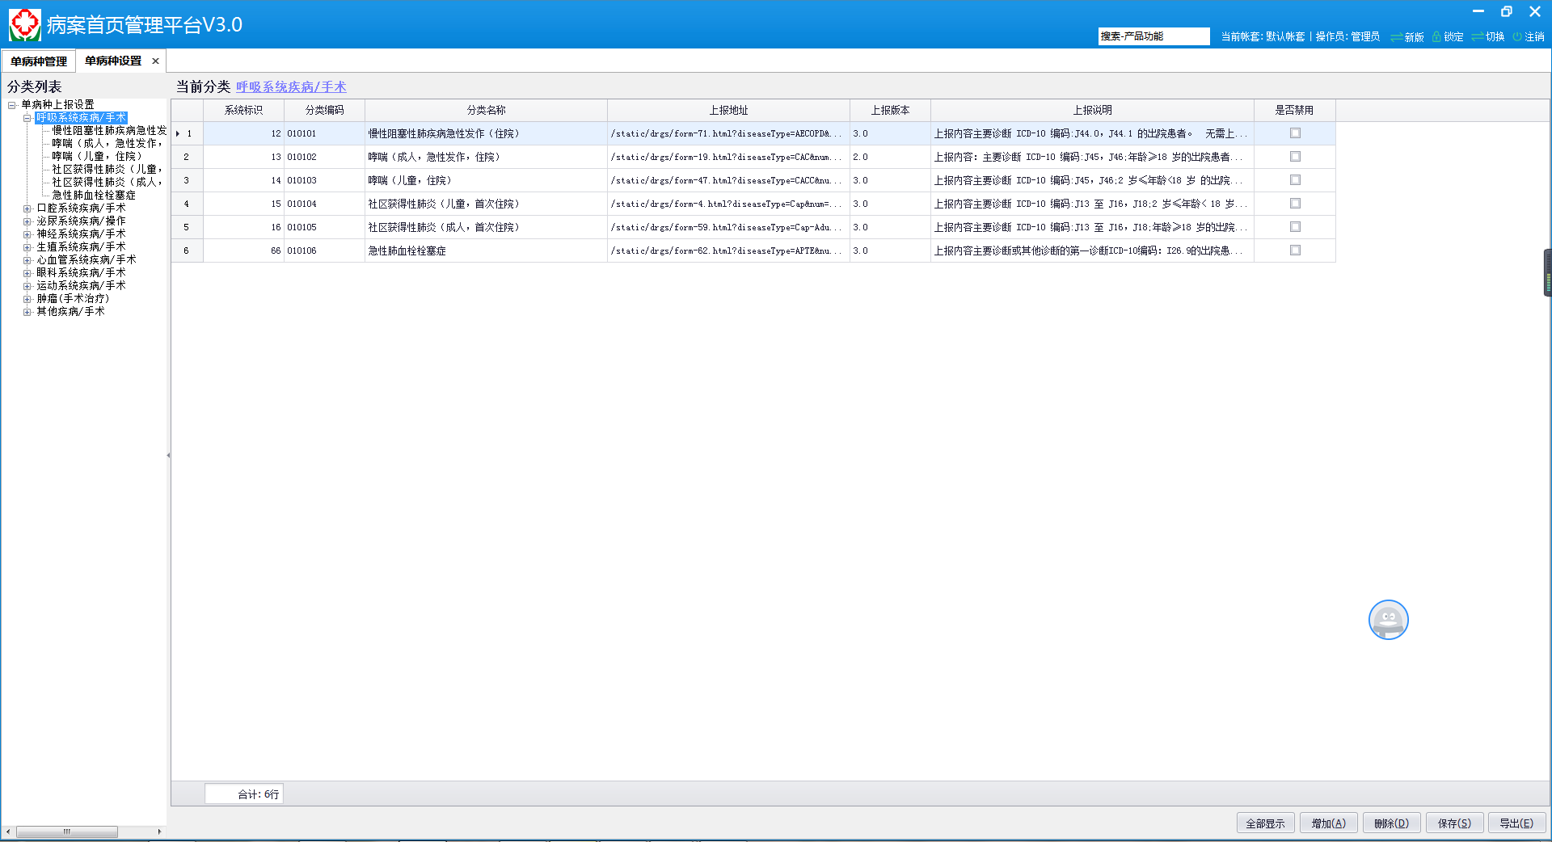Expand the 心血管系统疾病/手术 tree node

(x=27, y=260)
